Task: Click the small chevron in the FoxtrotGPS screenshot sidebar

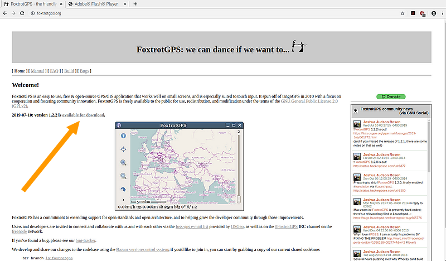Action: tap(123, 200)
